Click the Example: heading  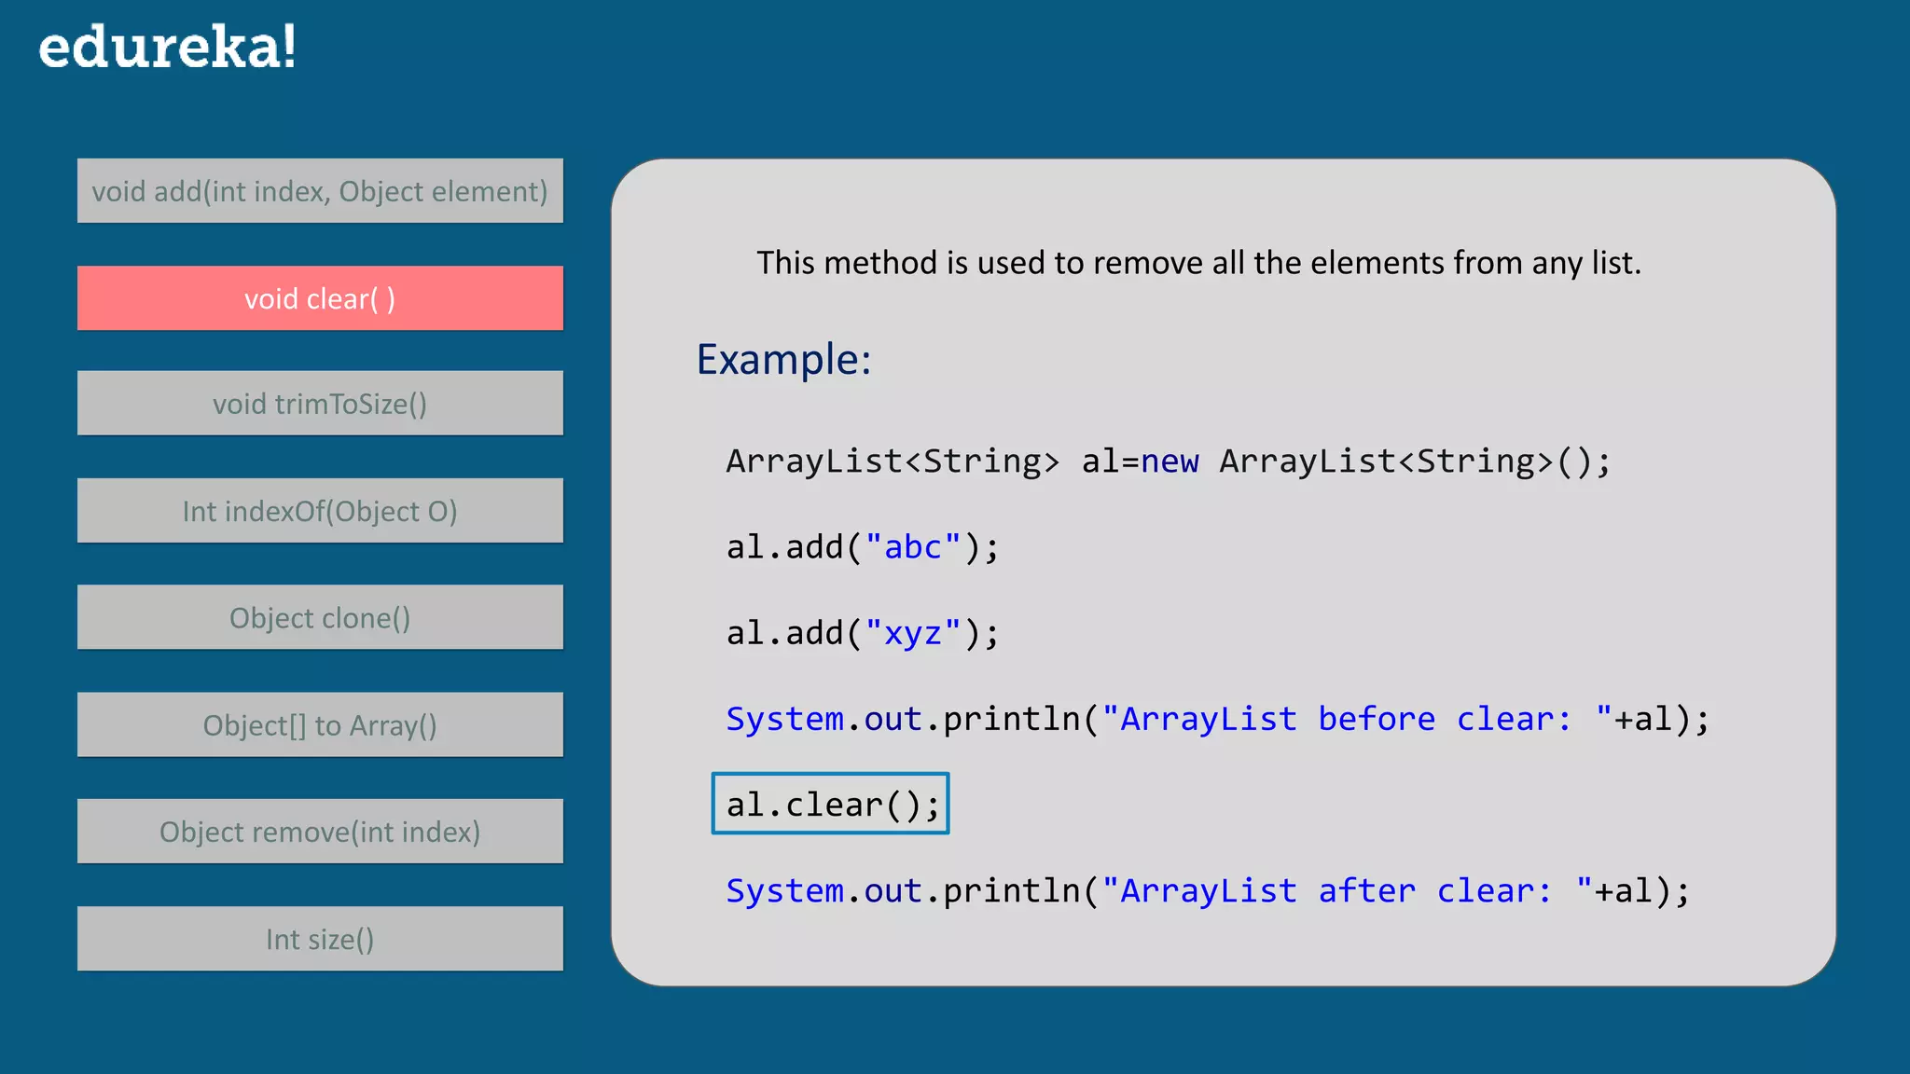[784, 360]
